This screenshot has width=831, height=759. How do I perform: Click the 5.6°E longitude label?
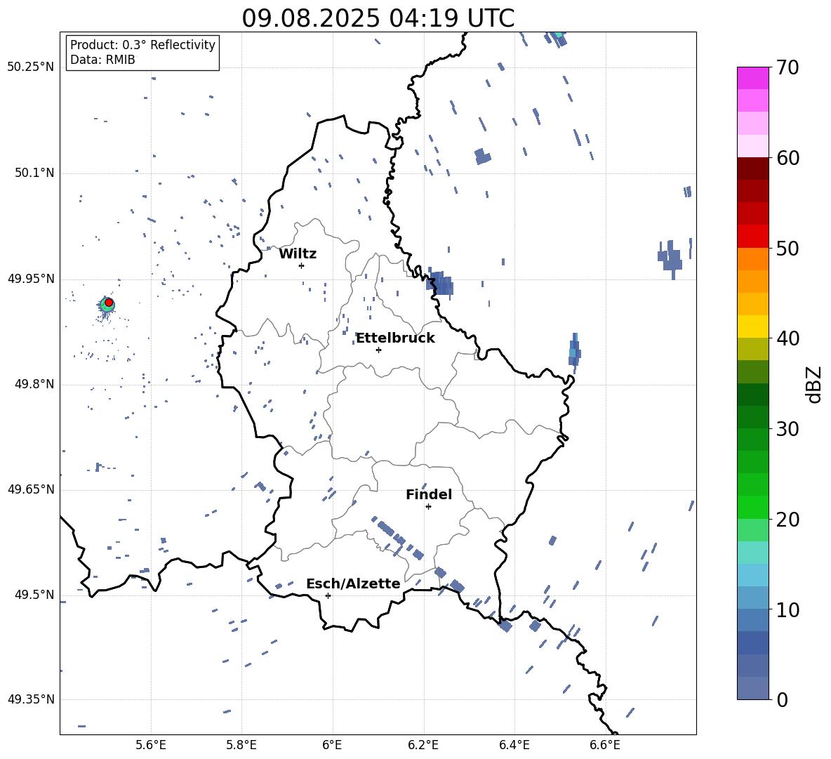151,745
